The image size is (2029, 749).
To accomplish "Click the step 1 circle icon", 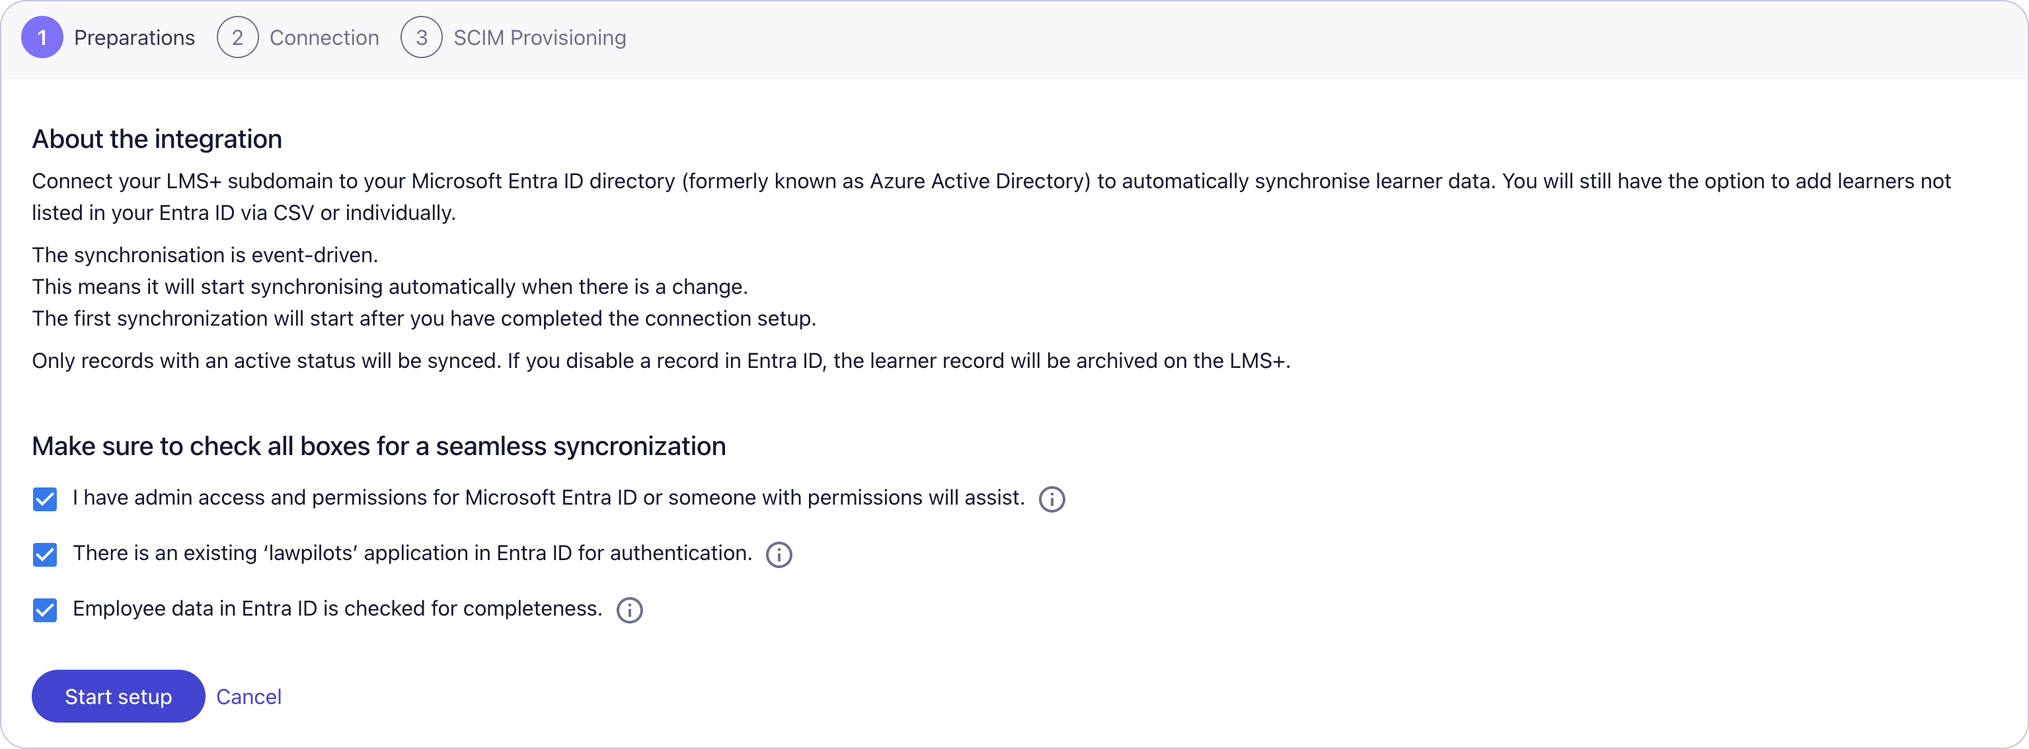I will 42,37.
